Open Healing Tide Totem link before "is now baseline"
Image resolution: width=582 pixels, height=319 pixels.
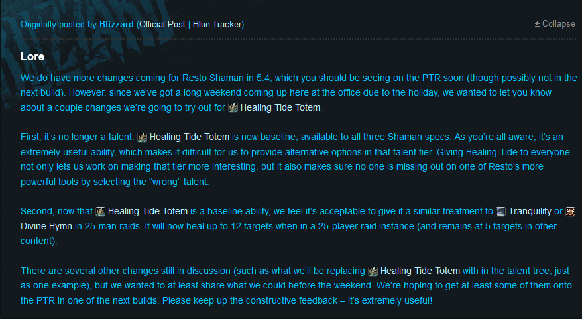[x=190, y=137]
